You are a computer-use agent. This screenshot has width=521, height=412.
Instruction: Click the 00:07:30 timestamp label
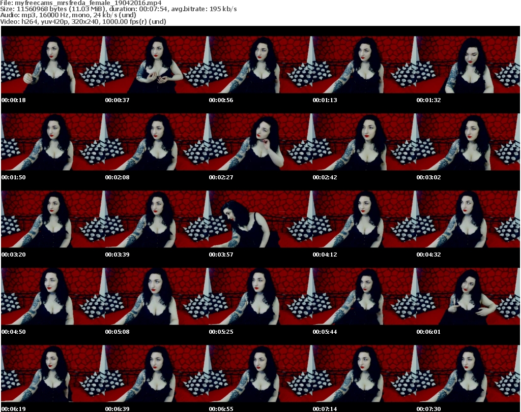428,409
